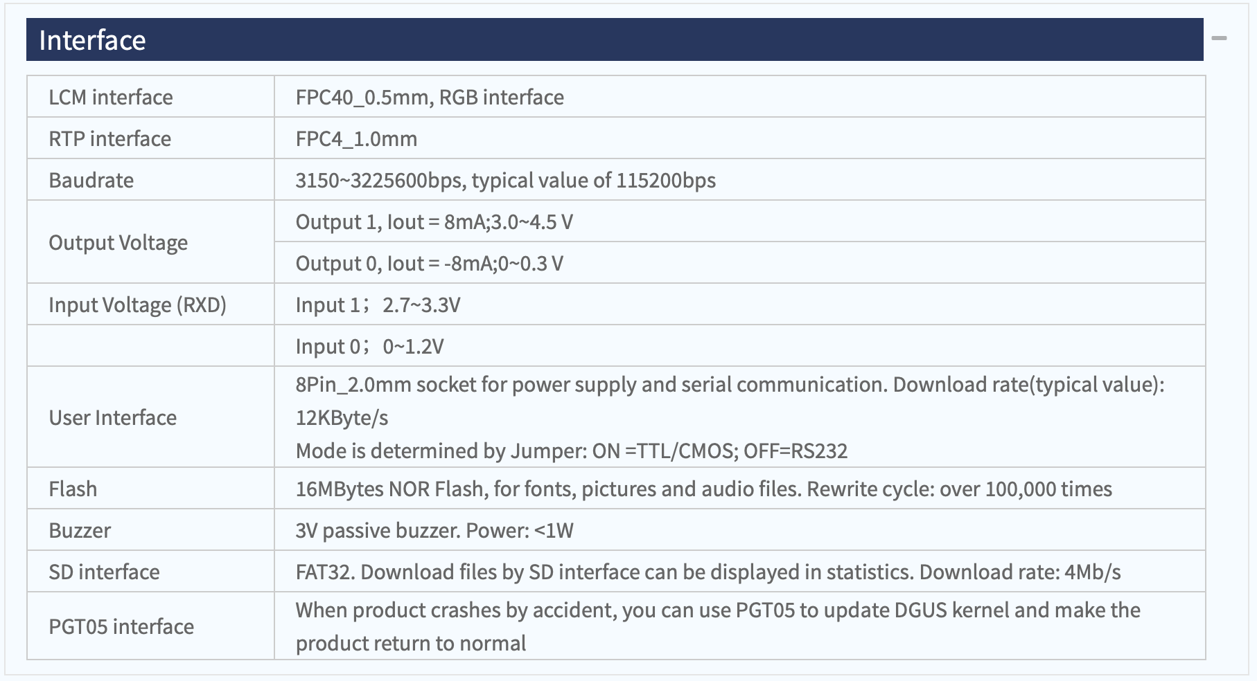
Task: Click the 16MBytes NOR Flash description
Action: click(x=703, y=489)
